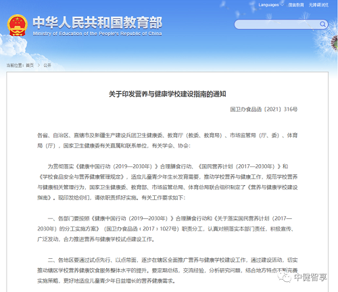The image size is (338, 292).
Task: Click the magnifier search icon
Action: 322,24
